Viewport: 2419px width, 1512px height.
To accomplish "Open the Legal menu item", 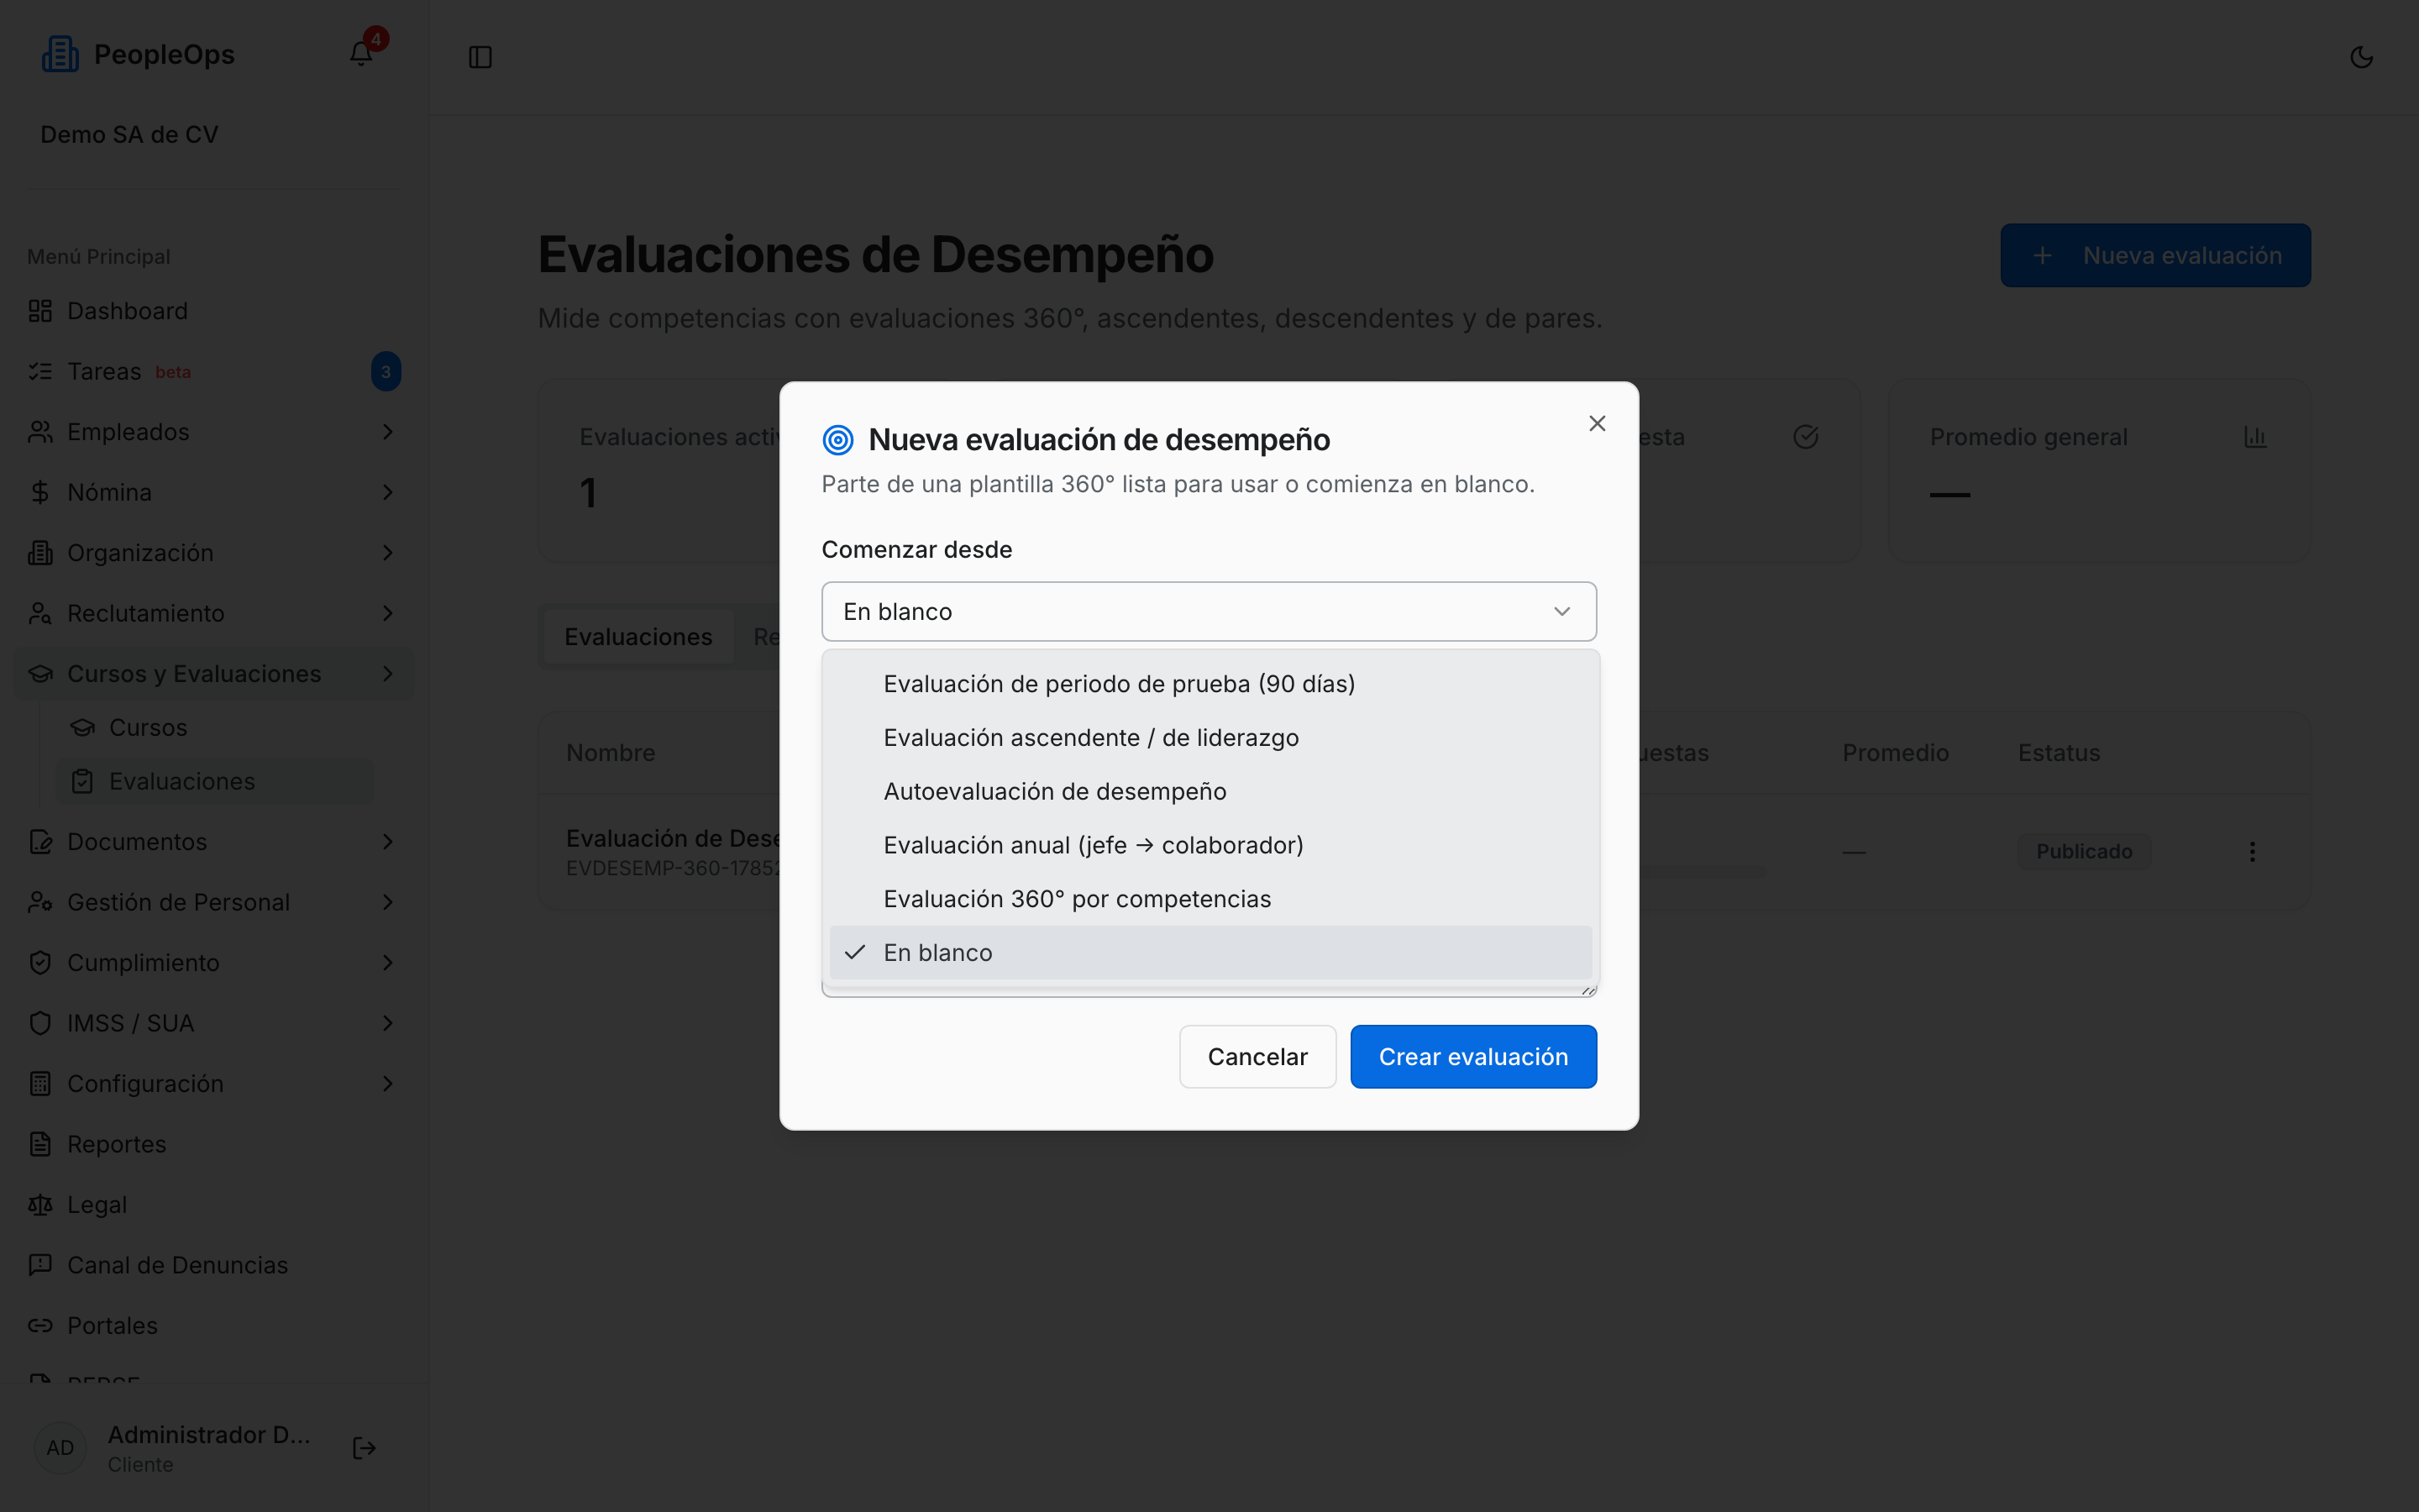I will tap(214, 1205).
